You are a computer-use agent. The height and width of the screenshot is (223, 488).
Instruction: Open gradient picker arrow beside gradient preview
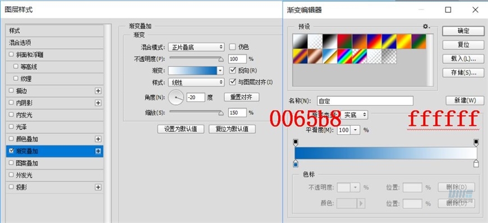pos(220,70)
